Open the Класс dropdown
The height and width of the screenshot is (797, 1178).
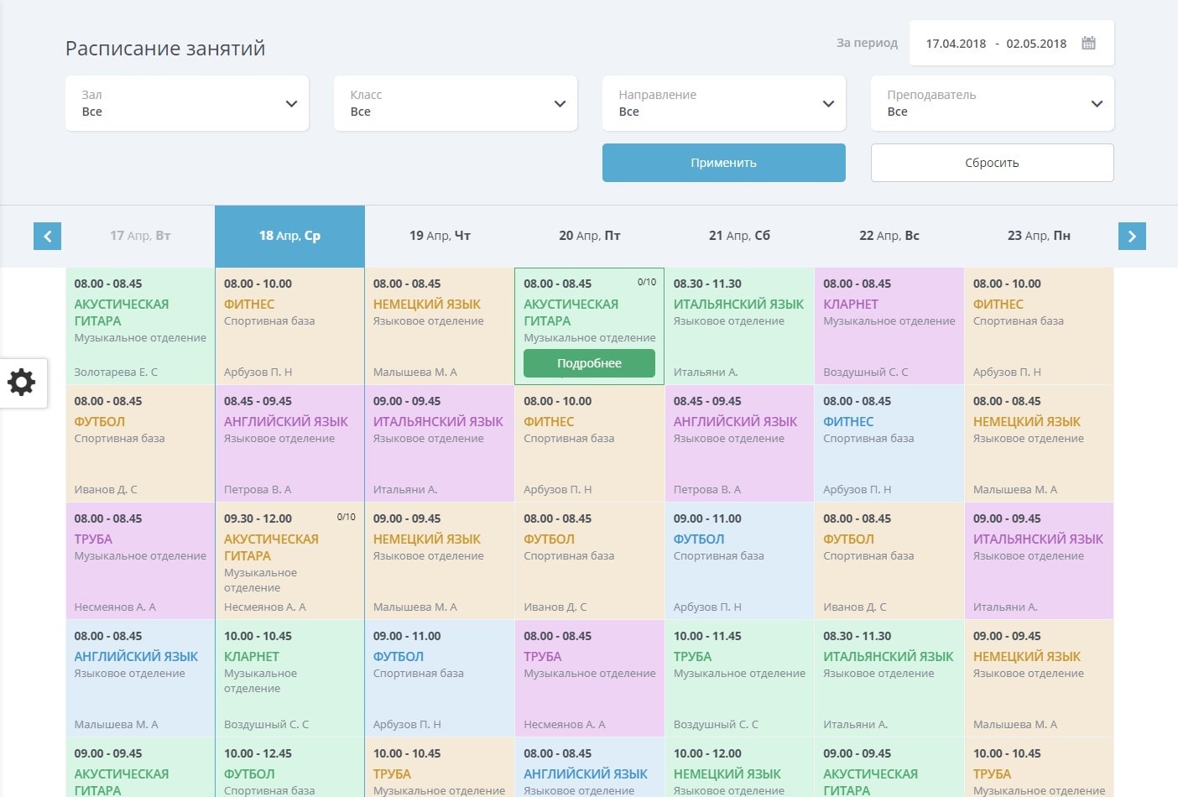click(456, 103)
